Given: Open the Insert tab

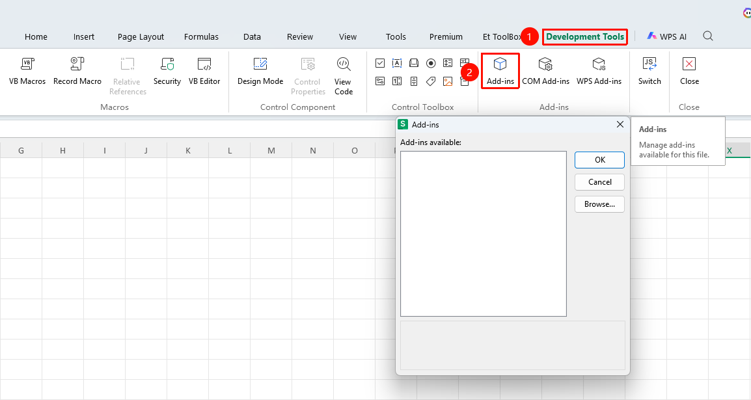Looking at the screenshot, I should tap(84, 37).
